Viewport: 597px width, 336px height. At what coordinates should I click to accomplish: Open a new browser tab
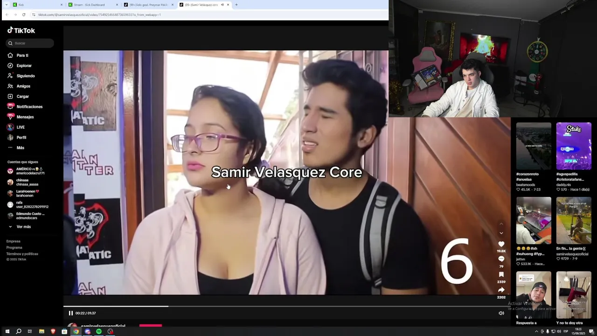(236, 5)
